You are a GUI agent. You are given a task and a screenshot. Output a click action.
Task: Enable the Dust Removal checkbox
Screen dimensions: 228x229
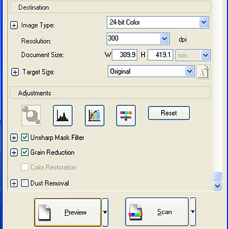click(25, 183)
